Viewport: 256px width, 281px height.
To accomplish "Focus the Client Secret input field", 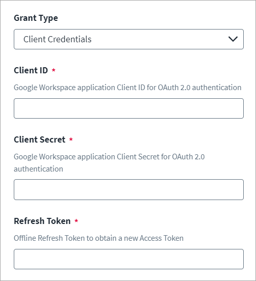I will pyautogui.click(x=129, y=189).
